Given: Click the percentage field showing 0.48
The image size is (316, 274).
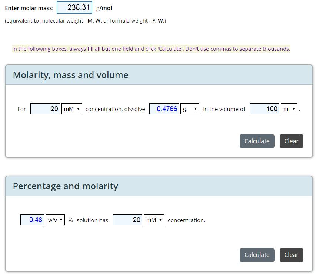Looking at the screenshot, I should click(x=32, y=220).
